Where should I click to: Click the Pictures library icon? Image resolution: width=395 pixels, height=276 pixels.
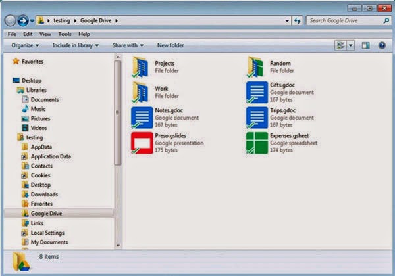25,118
